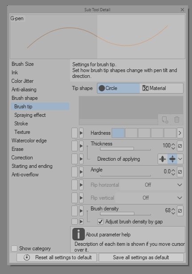Expand the Brush density row arrow

(81, 211)
